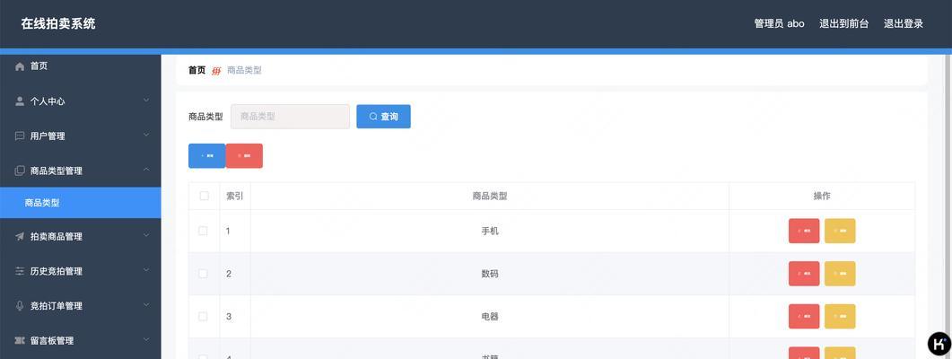Click the 索引 column header
The width and height of the screenshot is (952, 359).
(x=235, y=196)
